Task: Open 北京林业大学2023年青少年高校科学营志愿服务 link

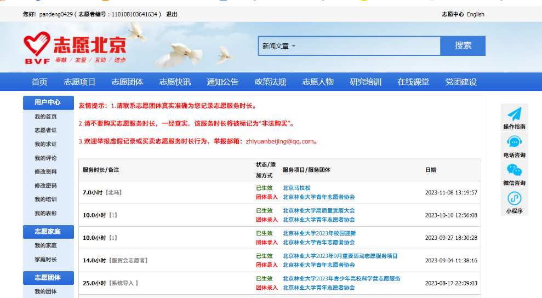Action: [341, 279]
